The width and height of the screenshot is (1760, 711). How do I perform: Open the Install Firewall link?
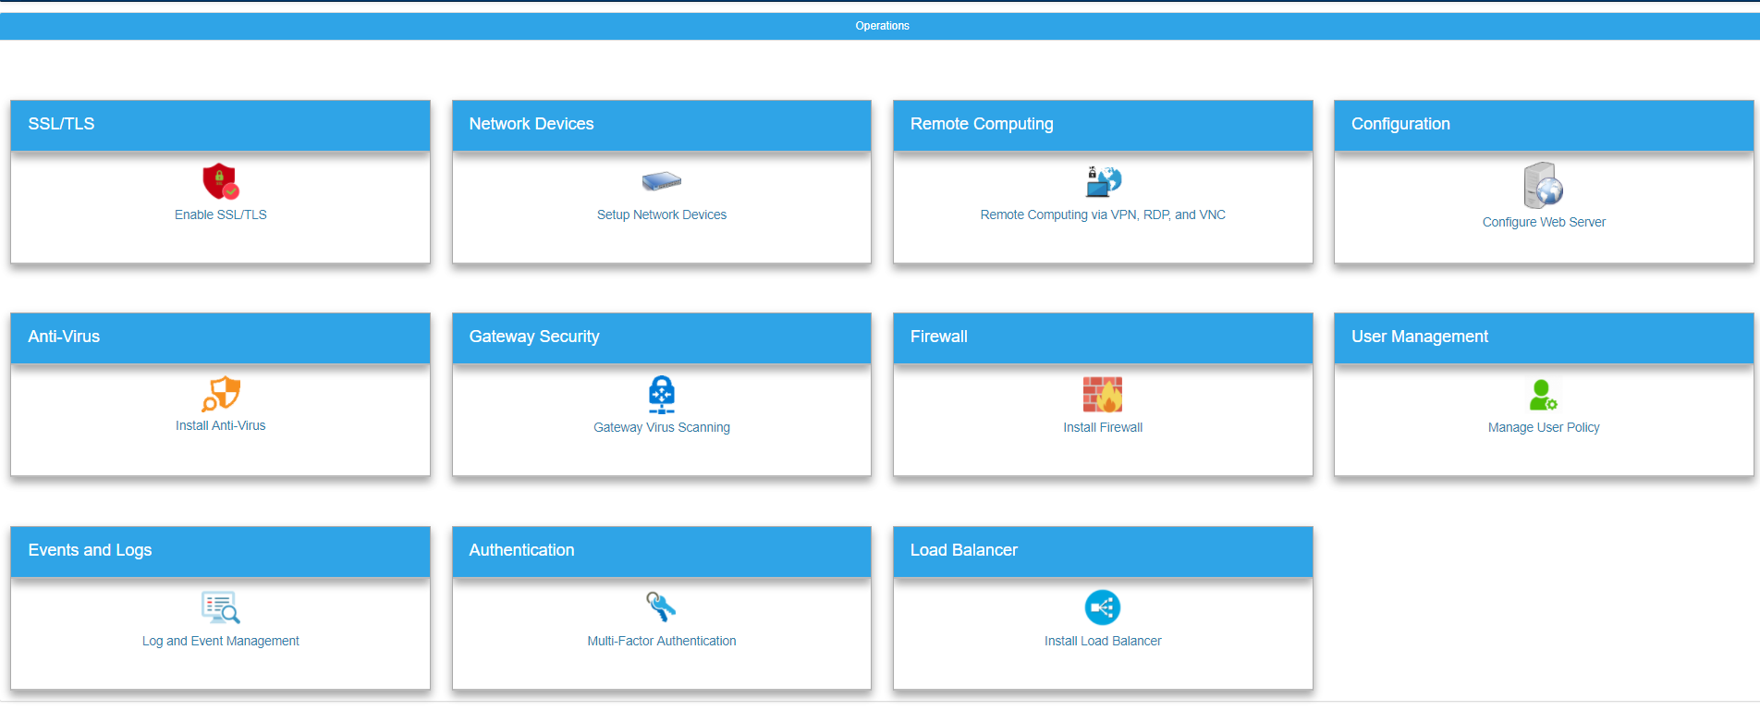point(1103,427)
